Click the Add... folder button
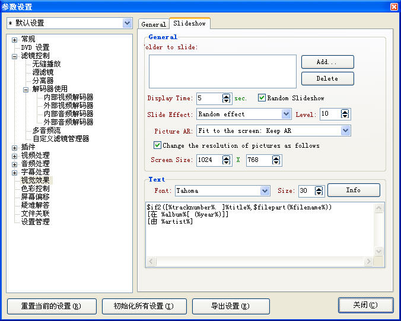 327,62
